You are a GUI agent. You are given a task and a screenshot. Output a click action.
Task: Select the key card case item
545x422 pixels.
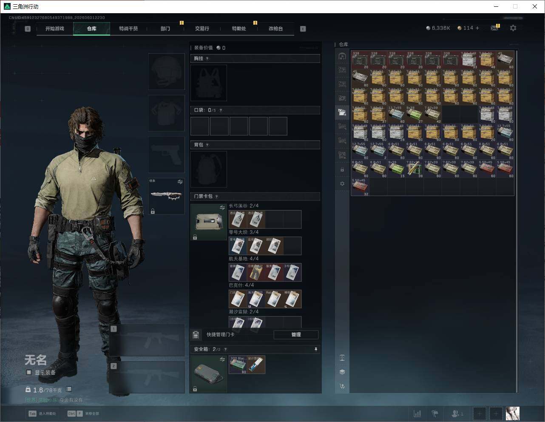pos(209,222)
